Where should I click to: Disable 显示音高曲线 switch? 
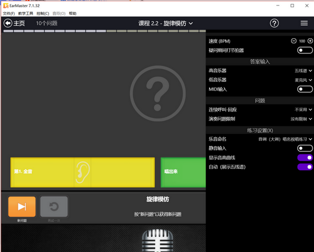305,158
